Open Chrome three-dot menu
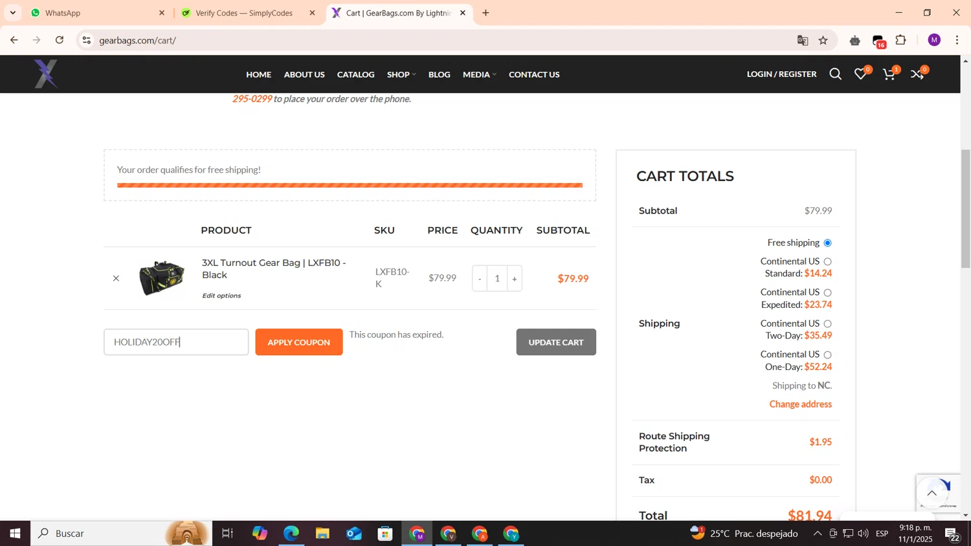Viewport: 971px width, 546px height. click(x=957, y=40)
